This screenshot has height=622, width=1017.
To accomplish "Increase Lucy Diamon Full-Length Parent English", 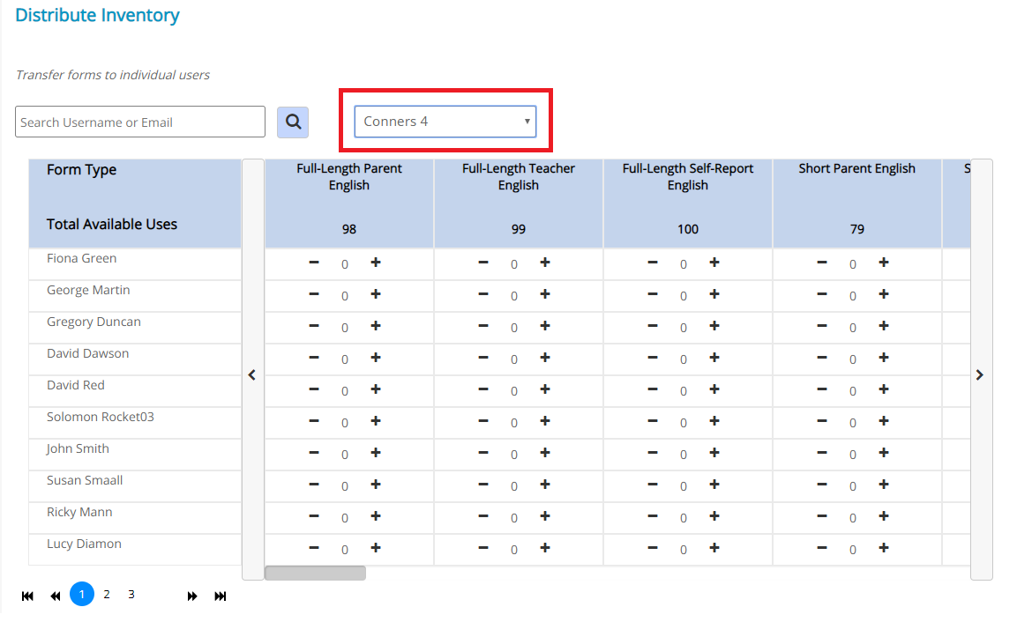I will (x=376, y=548).
